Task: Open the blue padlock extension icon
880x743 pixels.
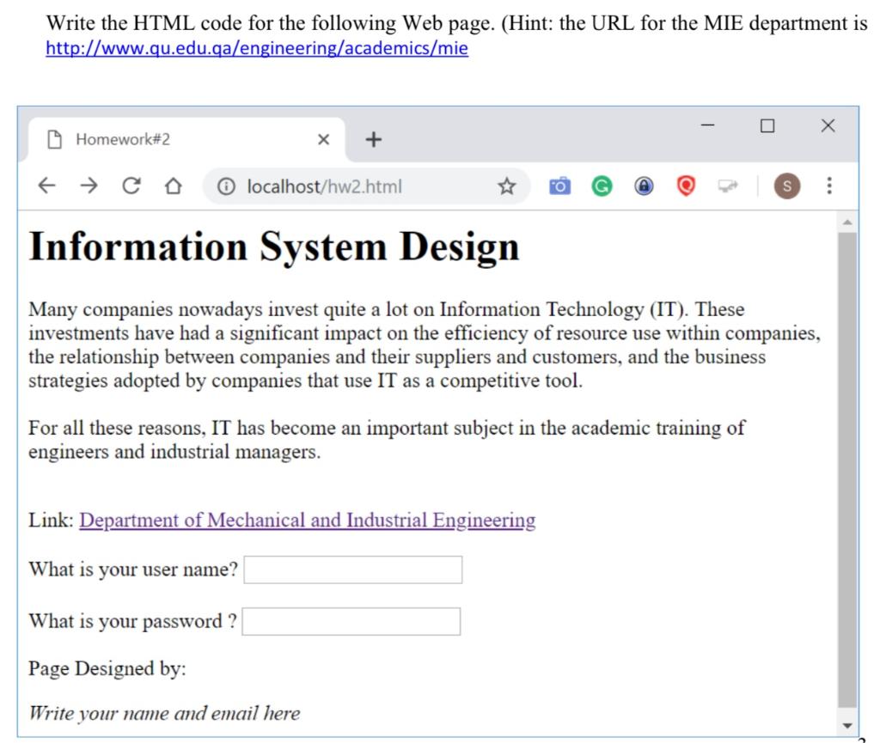Action: pos(644,186)
